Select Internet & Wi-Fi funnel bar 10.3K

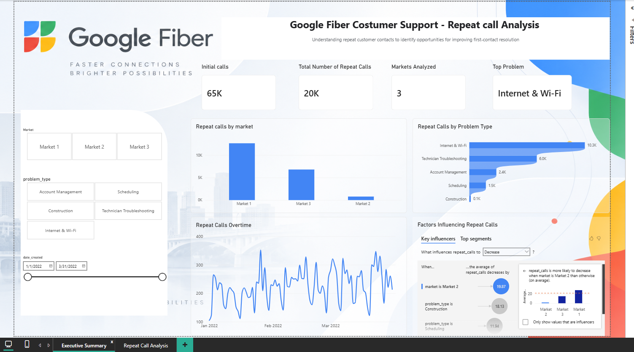click(x=527, y=145)
